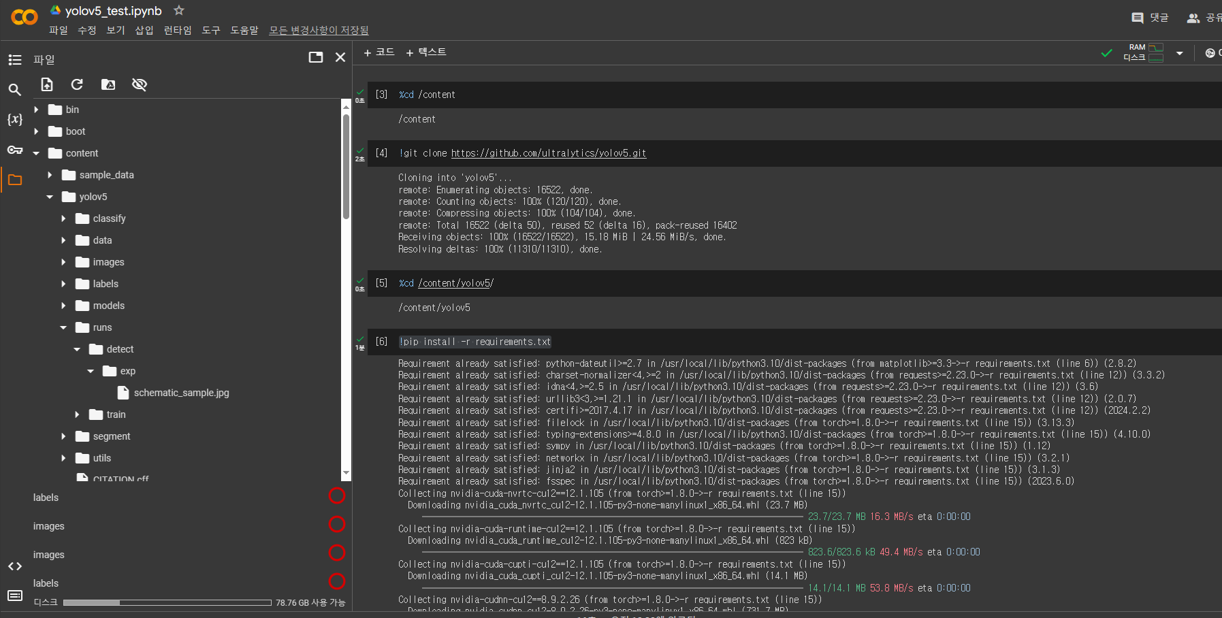
Task: Open the terminal icon at sidebar bottom
Action: click(15, 596)
